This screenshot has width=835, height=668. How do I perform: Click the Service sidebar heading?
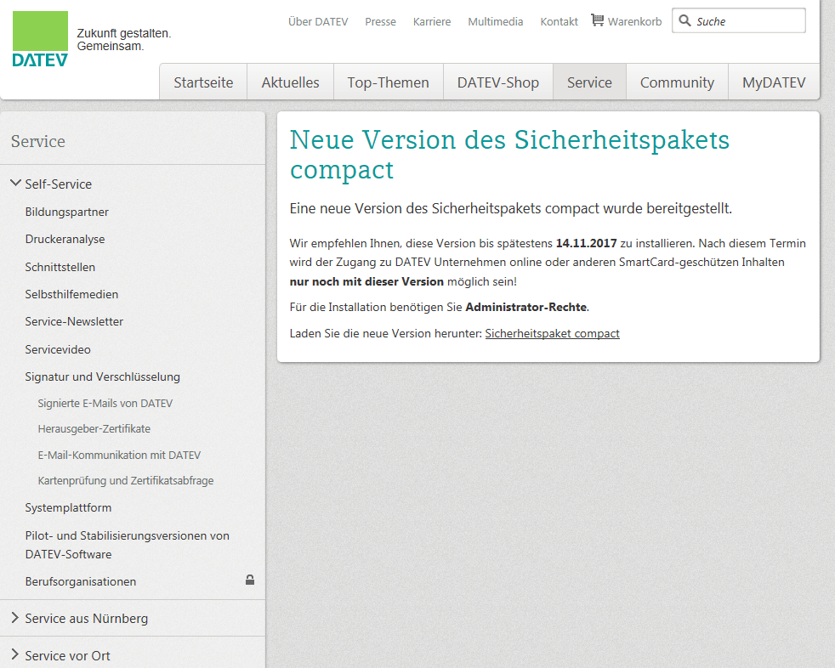pos(37,141)
